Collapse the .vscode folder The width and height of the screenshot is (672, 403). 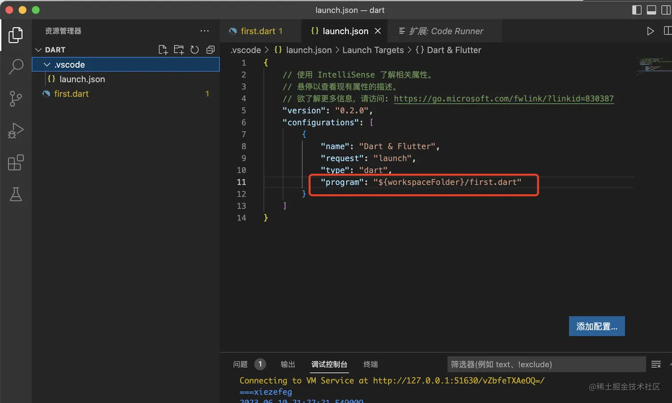point(126,64)
